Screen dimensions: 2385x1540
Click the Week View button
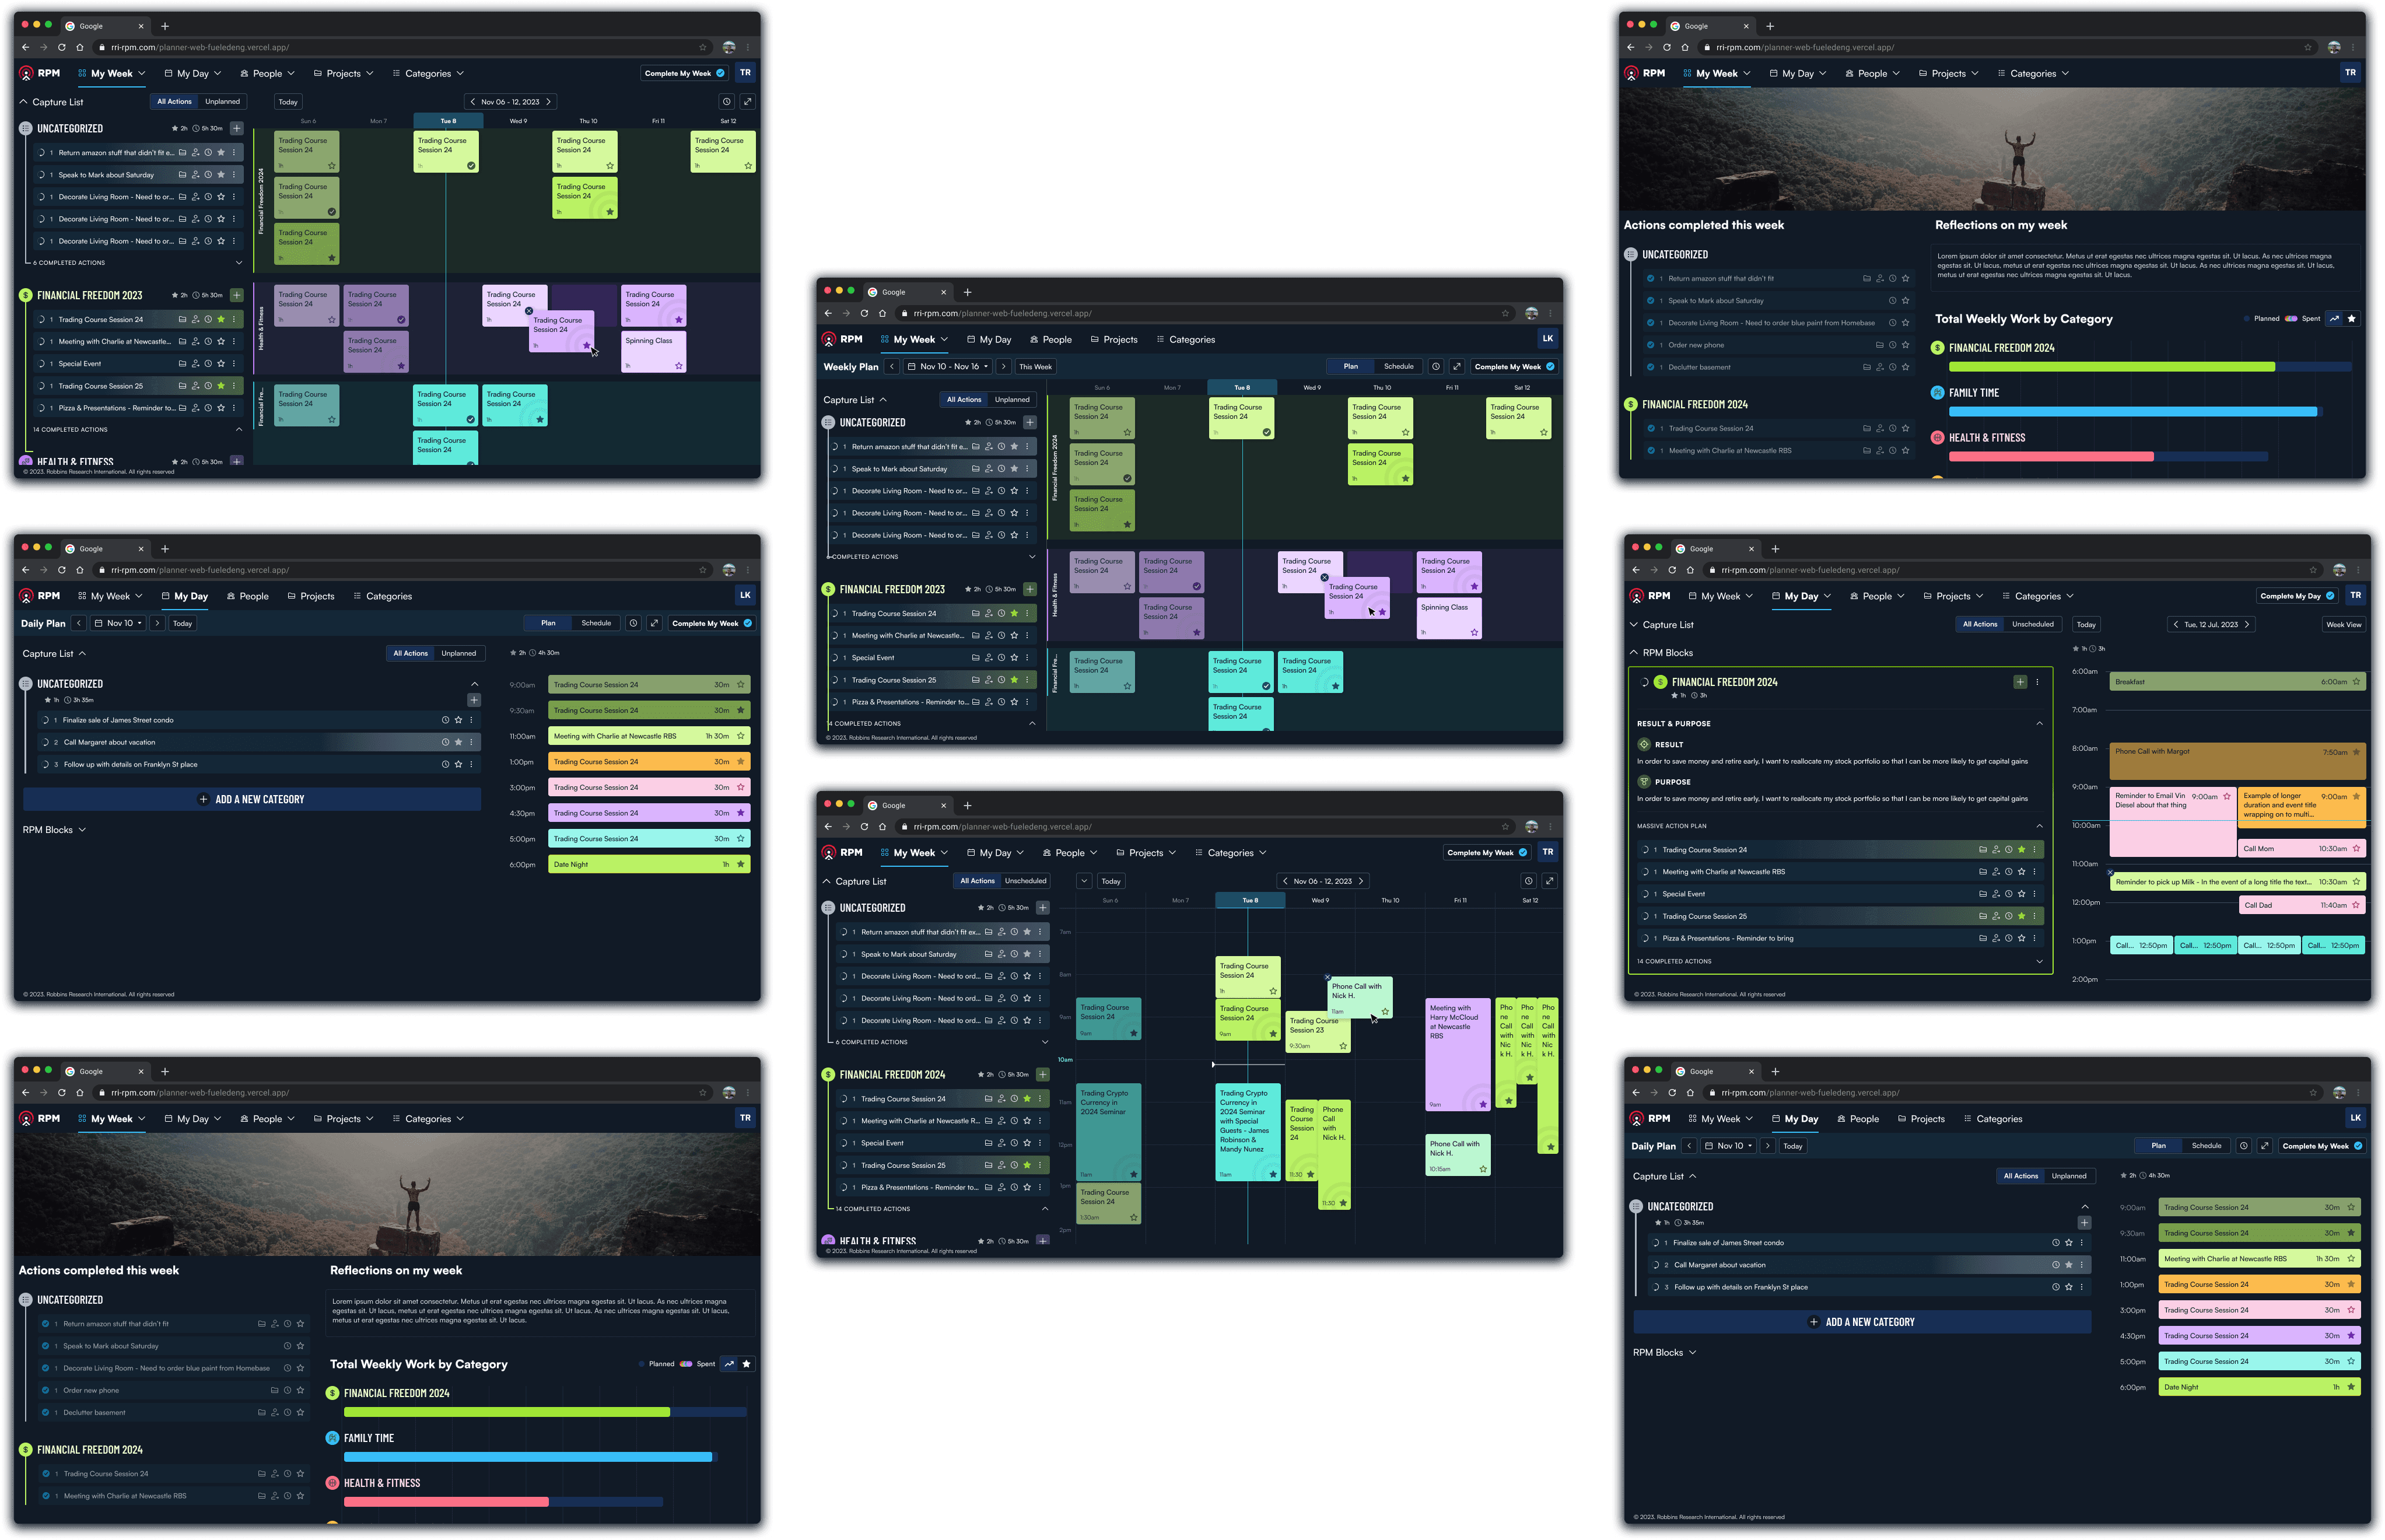(2343, 625)
